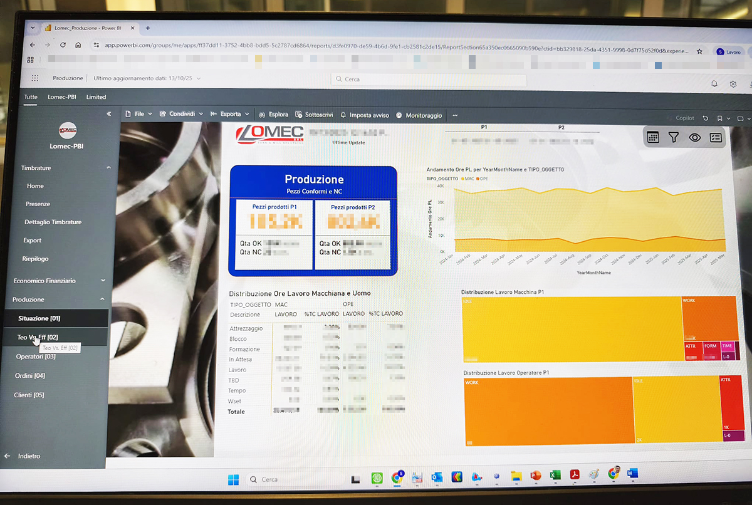Switch to the Lomec-PBI tab

click(62, 97)
